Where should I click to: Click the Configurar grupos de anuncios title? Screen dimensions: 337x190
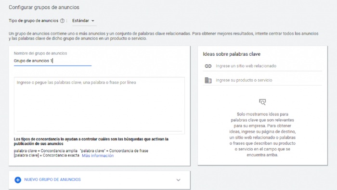(x=44, y=7)
